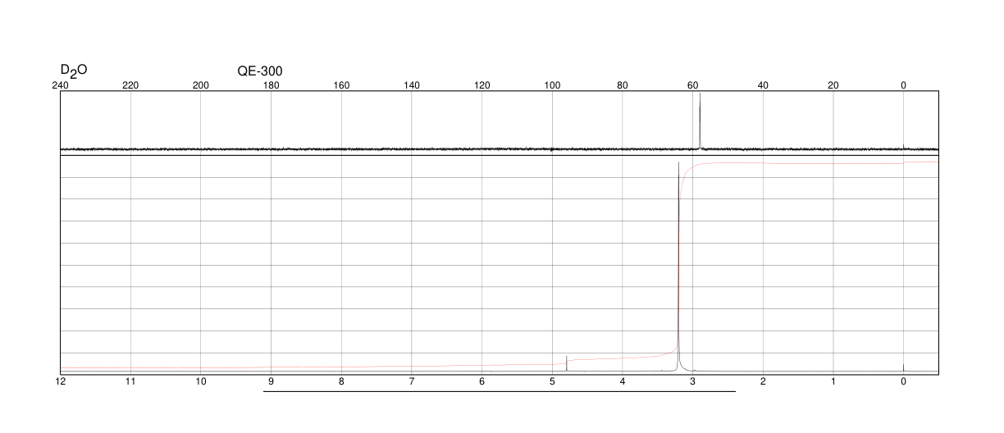
Task: Click the 9 ppm proton-scale label
Action: click(272, 382)
